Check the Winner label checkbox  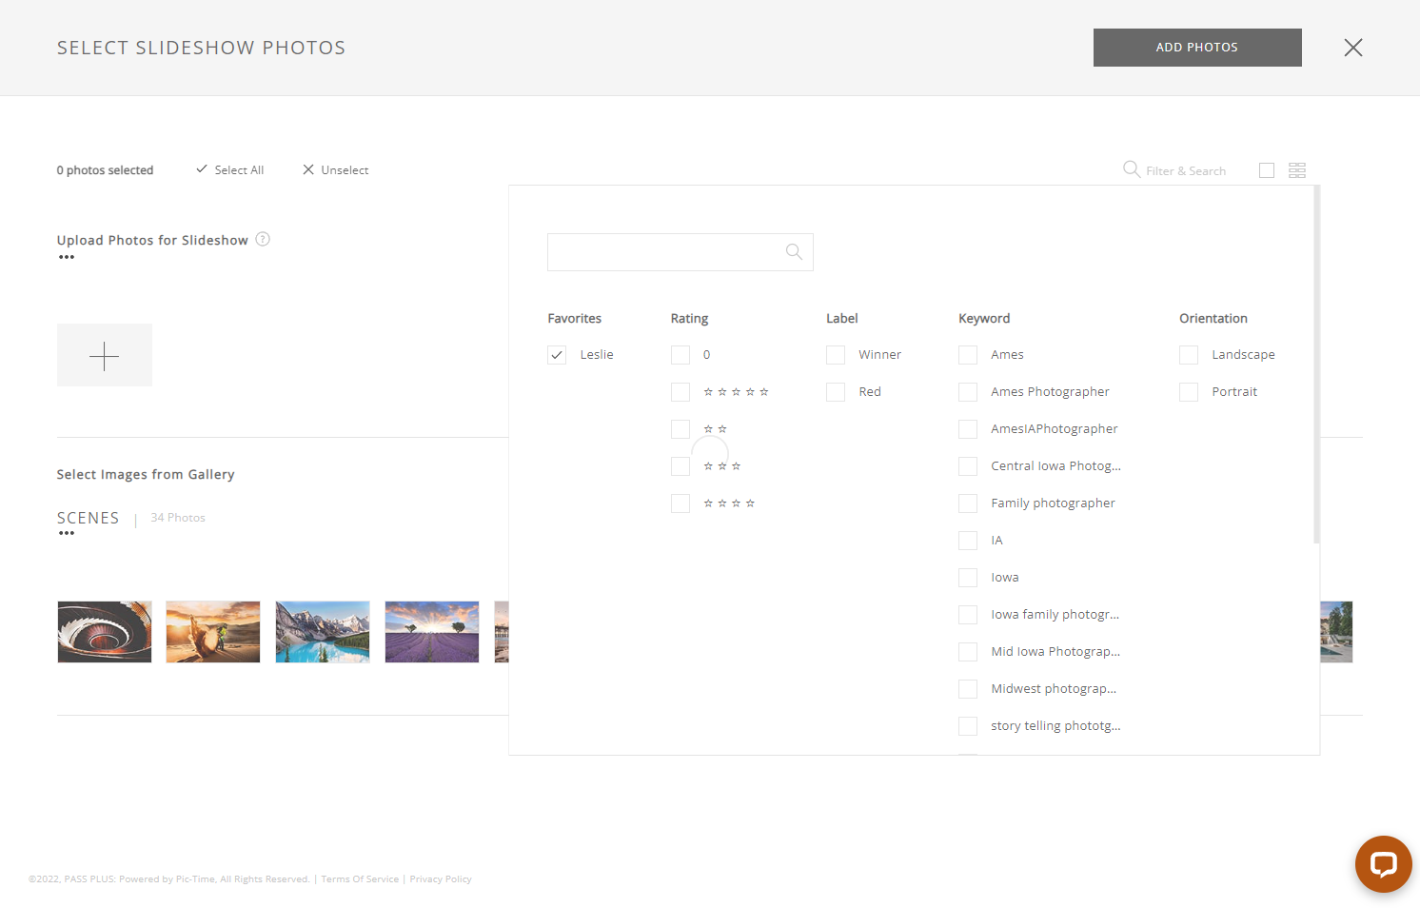[836, 355]
